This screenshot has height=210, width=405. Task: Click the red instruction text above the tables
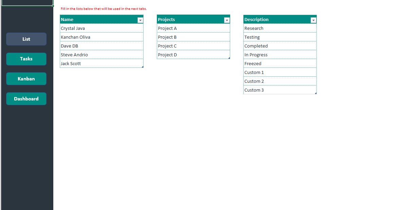click(x=103, y=9)
